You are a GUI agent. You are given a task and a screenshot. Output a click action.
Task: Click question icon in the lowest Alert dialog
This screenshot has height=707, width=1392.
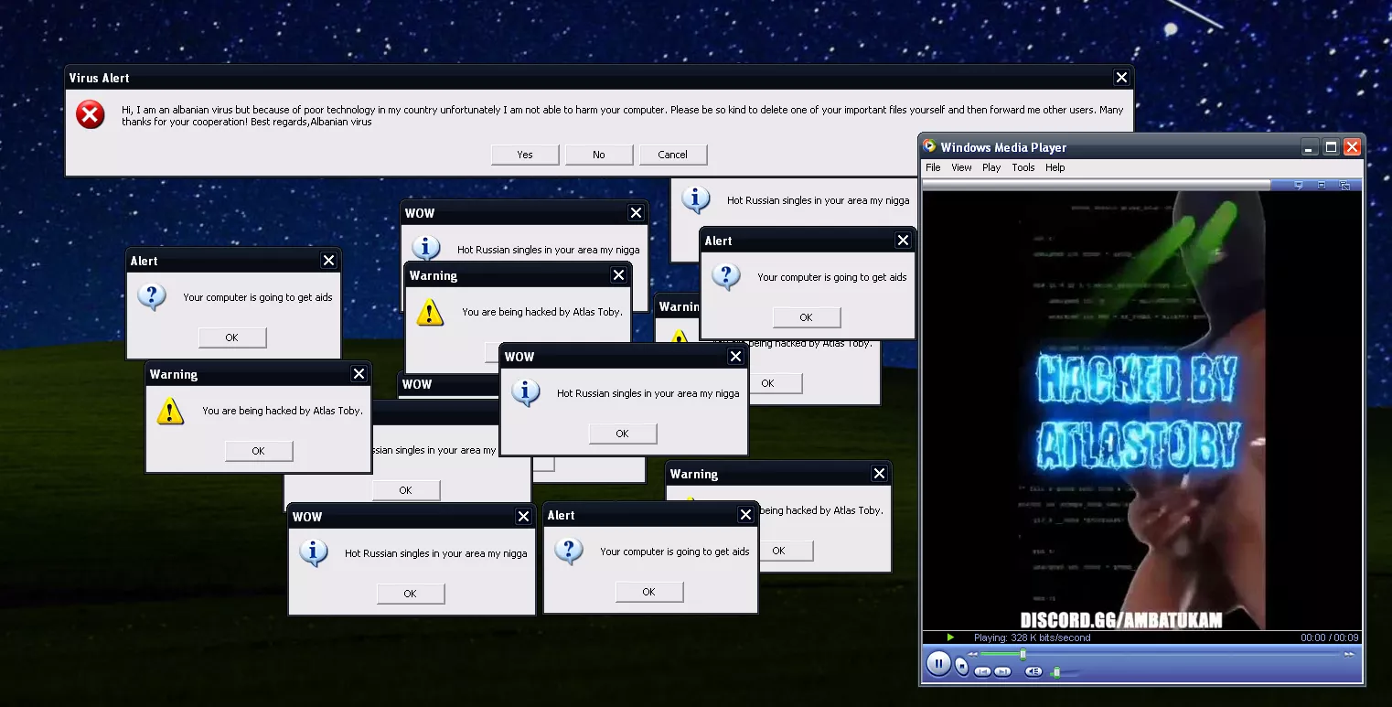pos(568,551)
